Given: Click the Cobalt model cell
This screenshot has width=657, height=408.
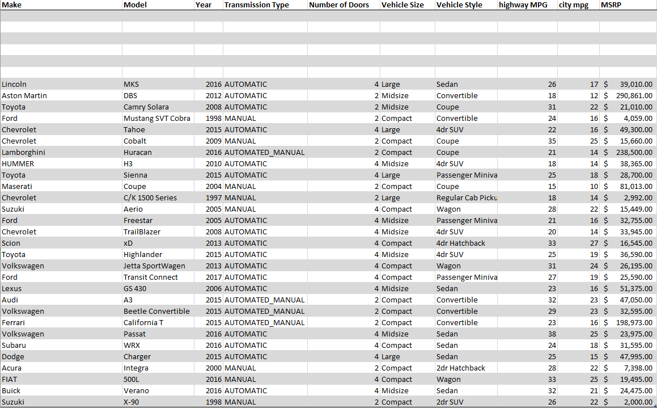Looking at the screenshot, I should click(x=158, y=141).
